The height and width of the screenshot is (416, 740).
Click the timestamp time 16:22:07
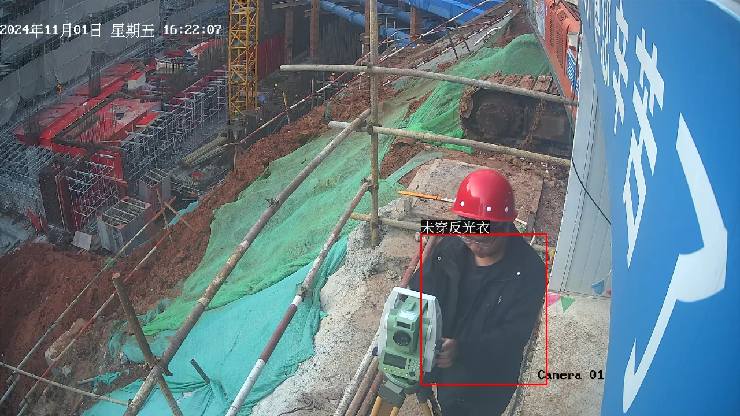pyautogui.click(x=192, y=30)
